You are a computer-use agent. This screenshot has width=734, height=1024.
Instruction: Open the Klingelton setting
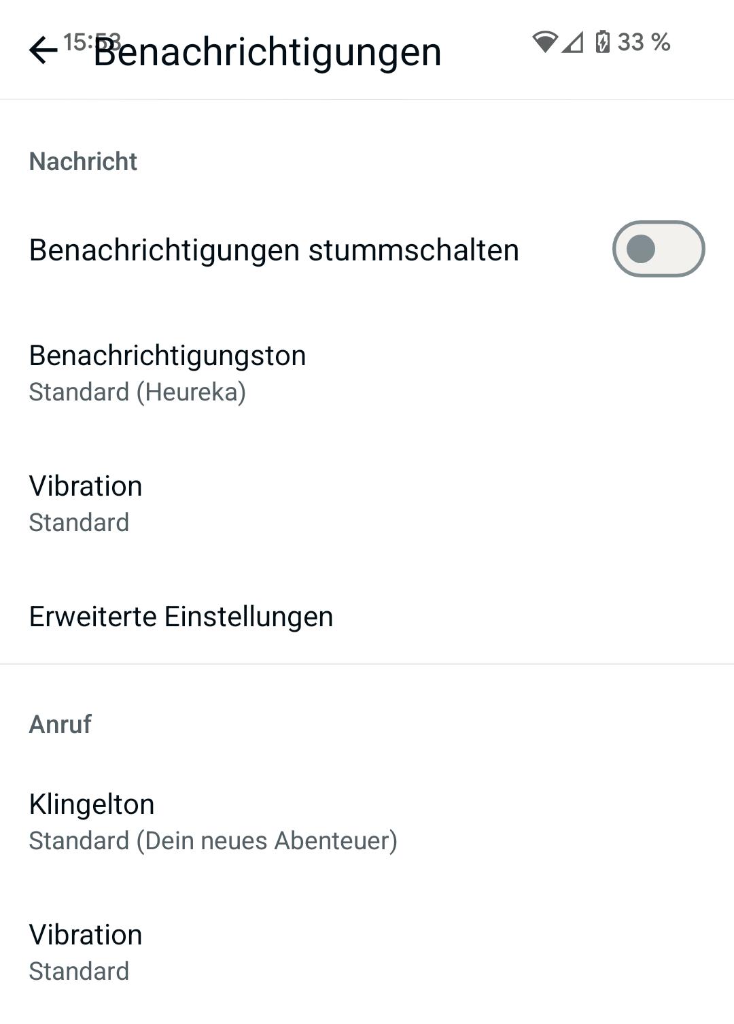point(92,804)
